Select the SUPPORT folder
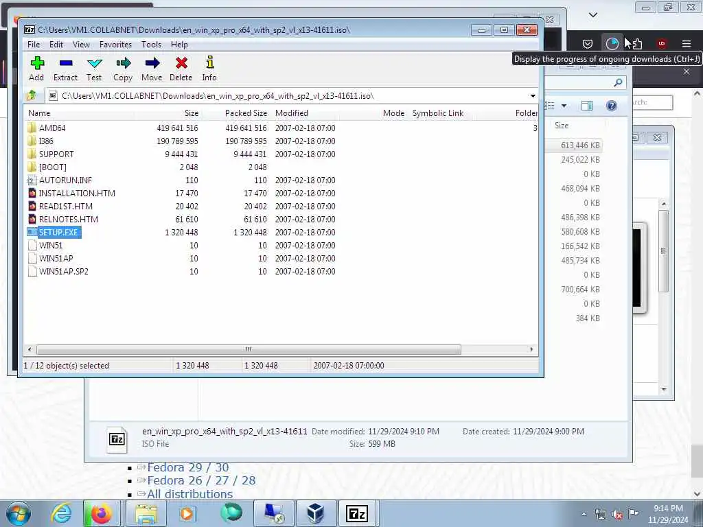The height and width of the screenshot is (527, 703). [x=56, y=154]
